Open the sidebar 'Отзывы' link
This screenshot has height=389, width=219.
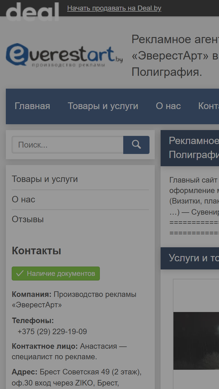click(x=28, y=219)
